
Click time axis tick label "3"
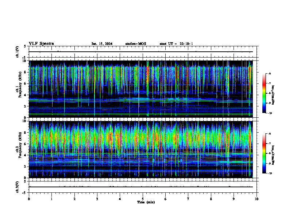tap(97, 199)
